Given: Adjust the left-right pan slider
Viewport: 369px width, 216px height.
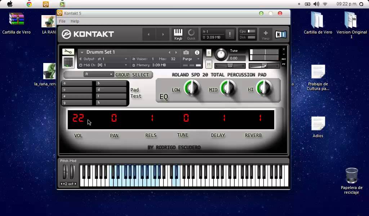Looking at the screenshot, I should click(x=230, y=66).
